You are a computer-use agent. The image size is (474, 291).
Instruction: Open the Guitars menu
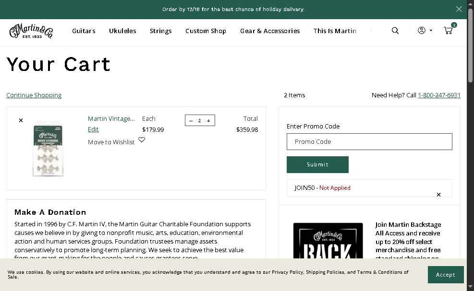[x=84, y=31]
